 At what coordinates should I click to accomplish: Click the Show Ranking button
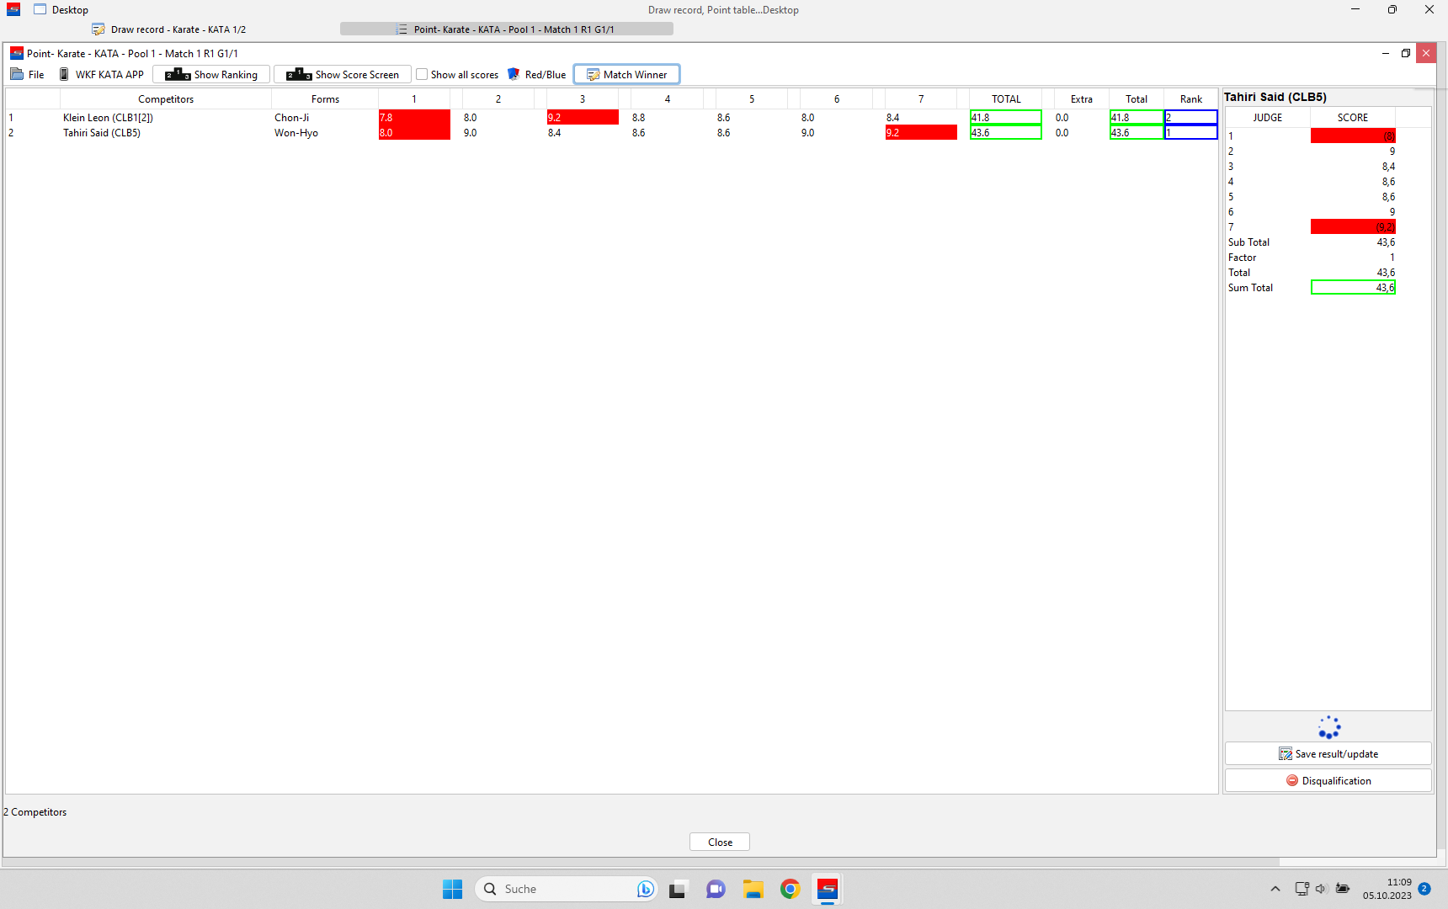click(211, 74)
